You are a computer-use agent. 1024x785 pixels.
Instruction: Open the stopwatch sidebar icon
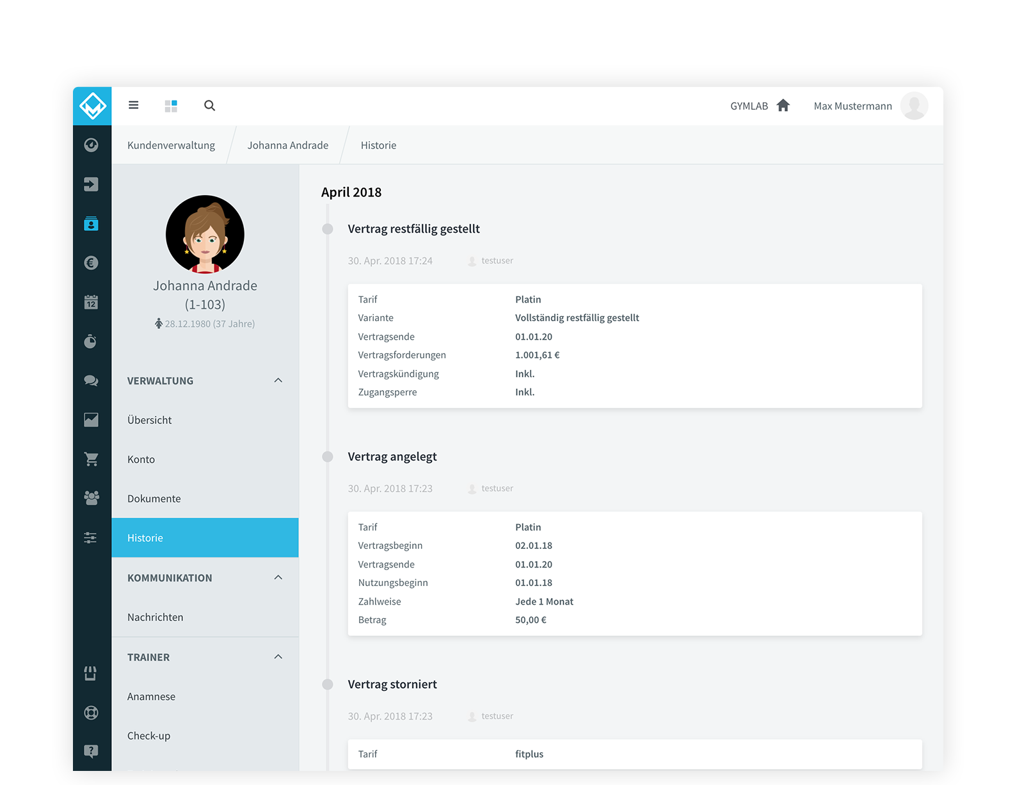[x=92, y=341]
